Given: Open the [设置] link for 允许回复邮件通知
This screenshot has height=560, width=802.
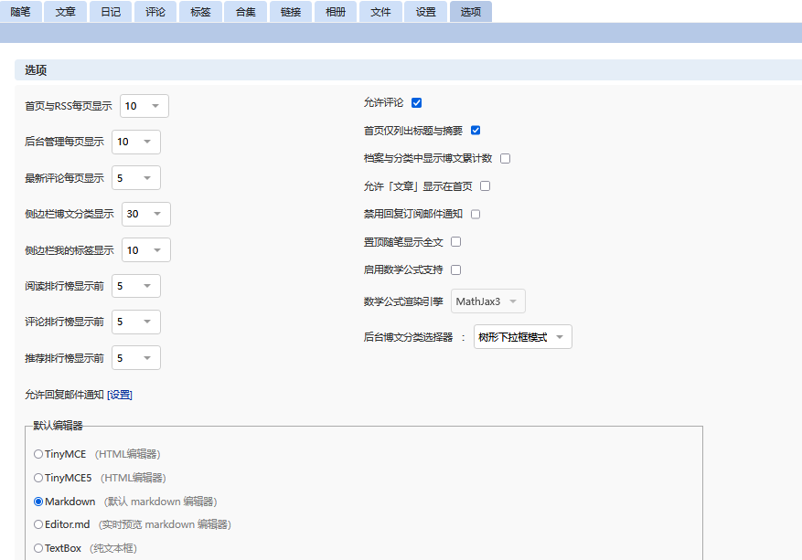Looking at the screenshot, I should (x=120, y=395).
